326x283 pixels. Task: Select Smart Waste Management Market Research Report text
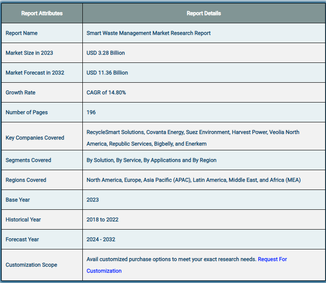(x=148, y=33)
